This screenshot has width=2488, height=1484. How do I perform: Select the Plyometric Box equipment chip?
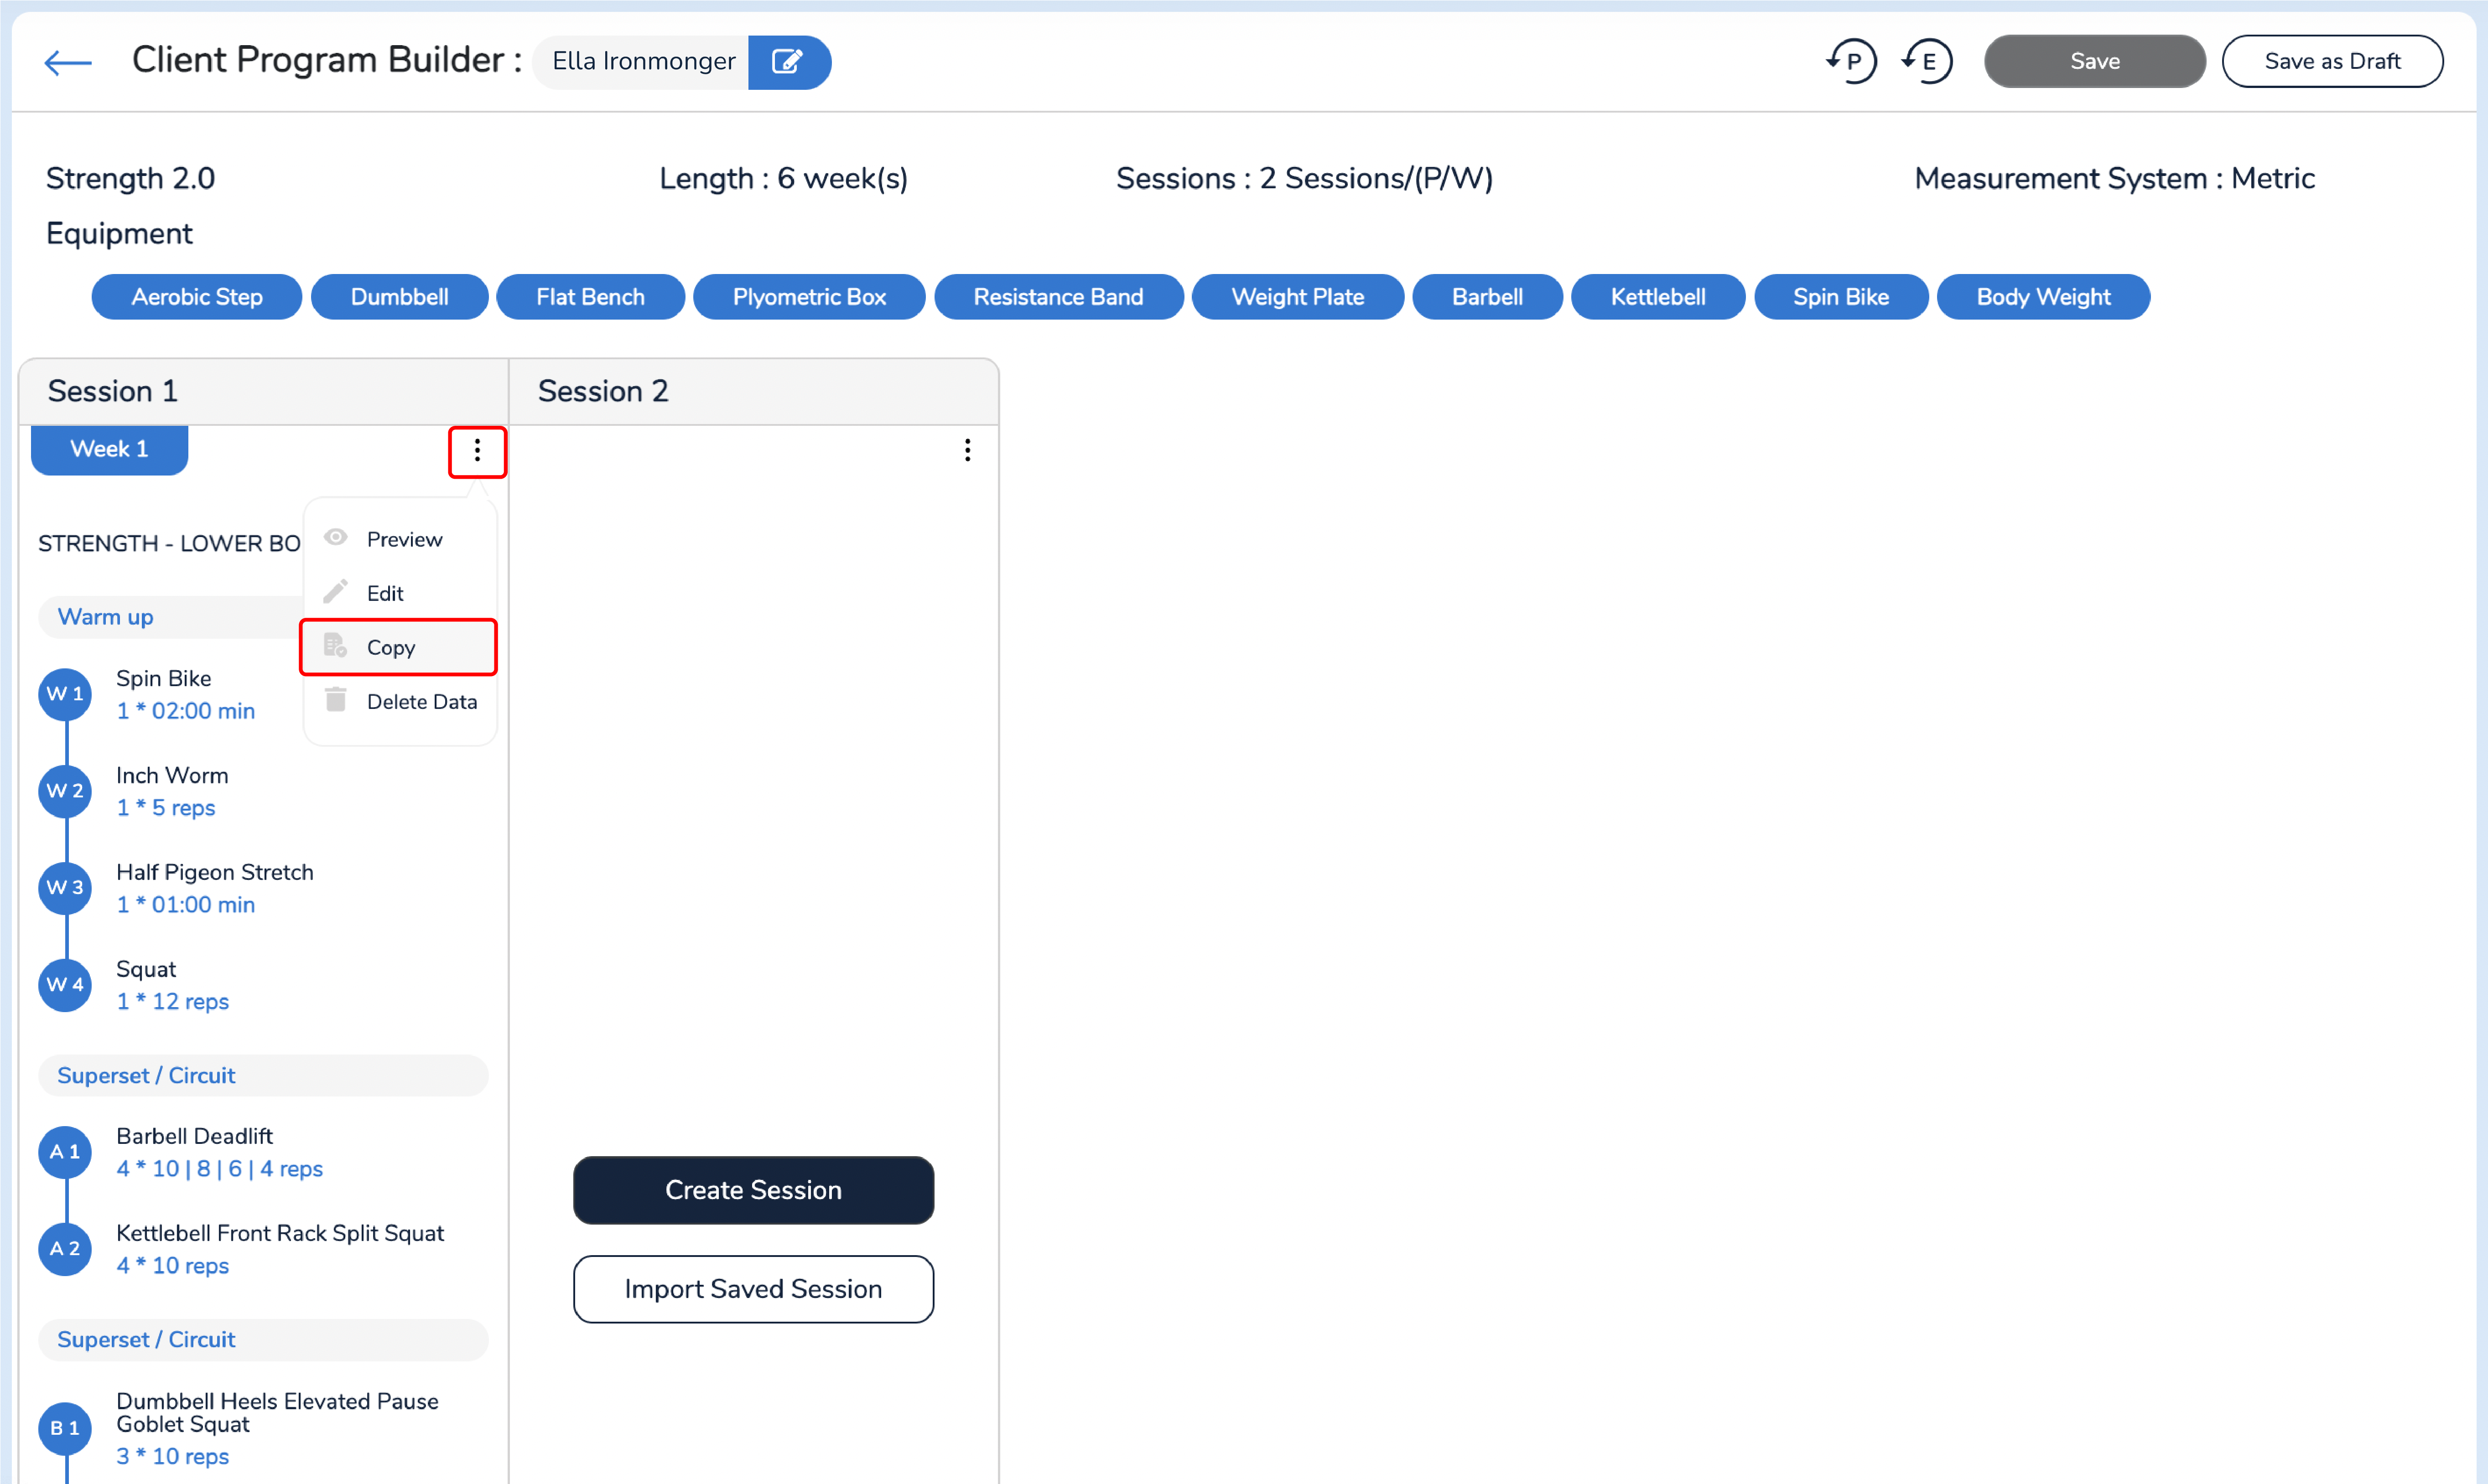point(809,297)
